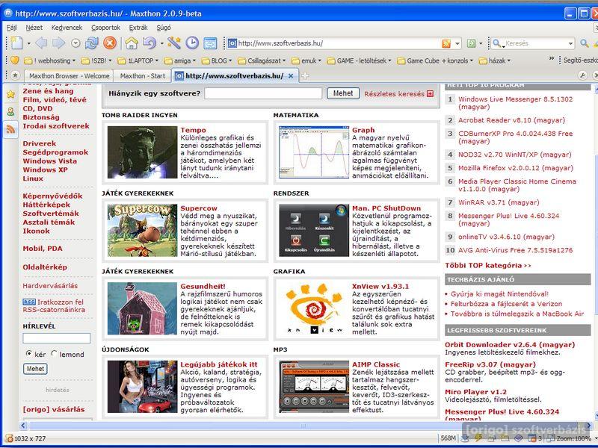Click the lightning bolt status bar icon
The width and height of the screenshot is (598, 448).
tap(478, 438)
